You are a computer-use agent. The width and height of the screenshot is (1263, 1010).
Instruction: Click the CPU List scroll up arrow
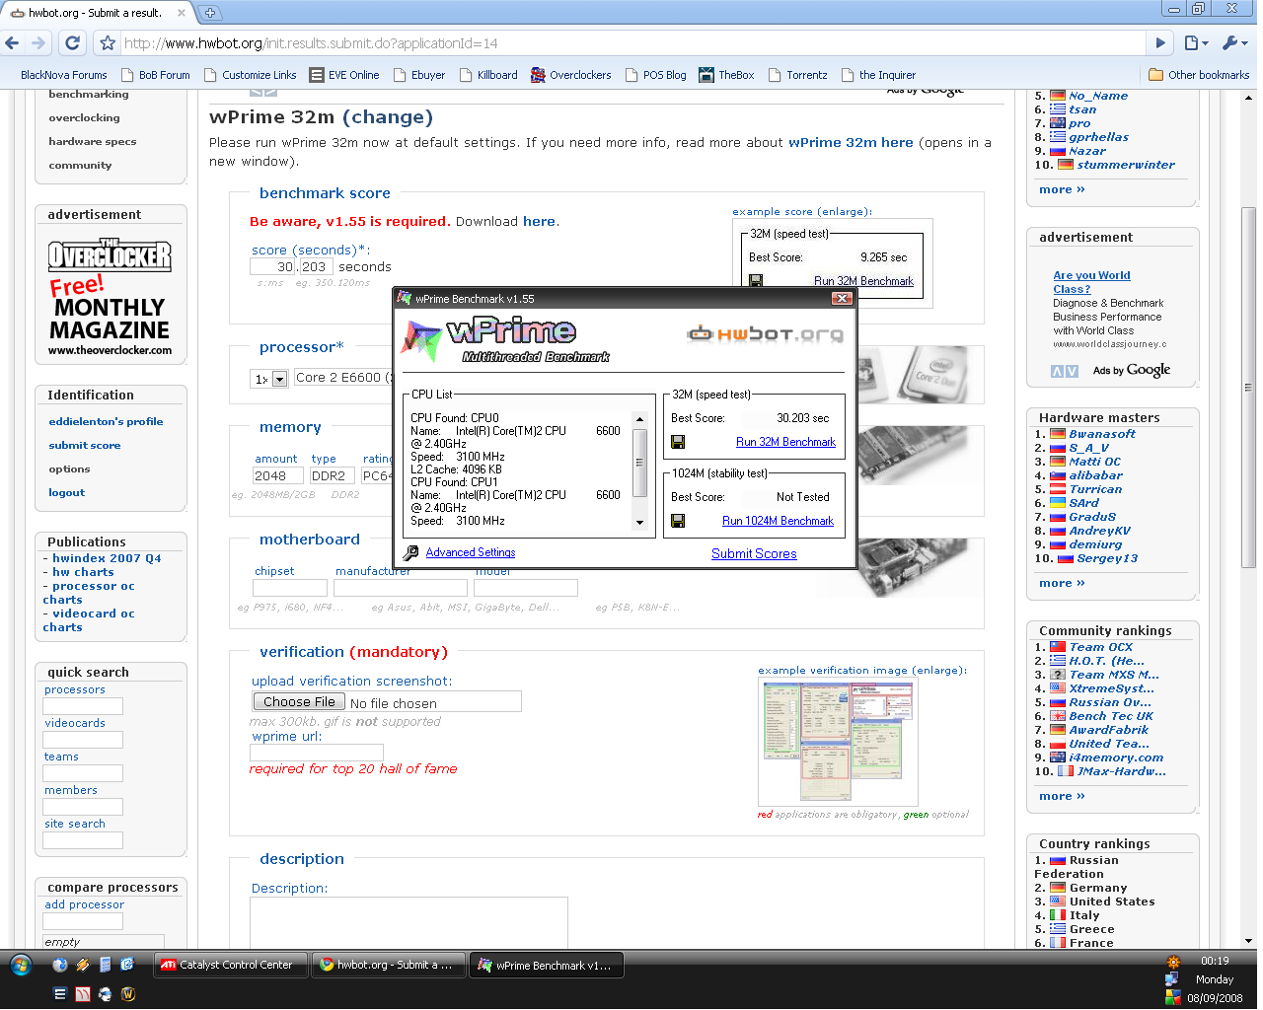[639, 419]
